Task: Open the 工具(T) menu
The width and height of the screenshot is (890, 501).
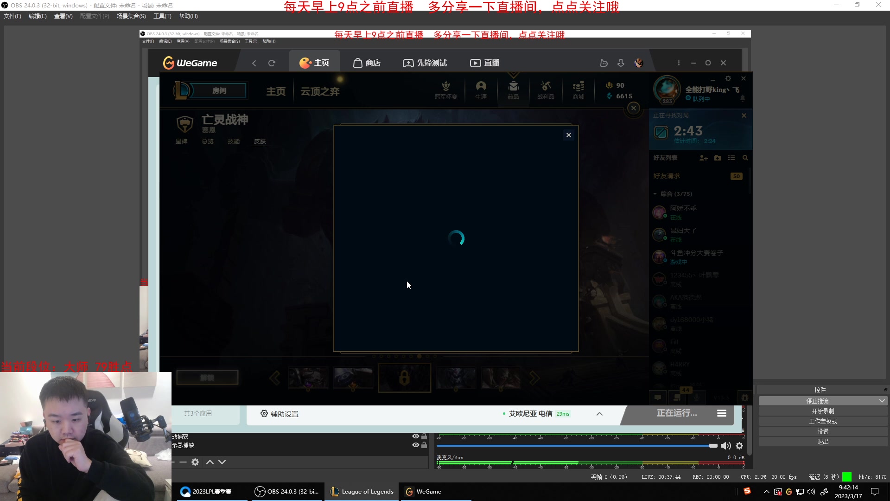Action: tap(162, 16)
